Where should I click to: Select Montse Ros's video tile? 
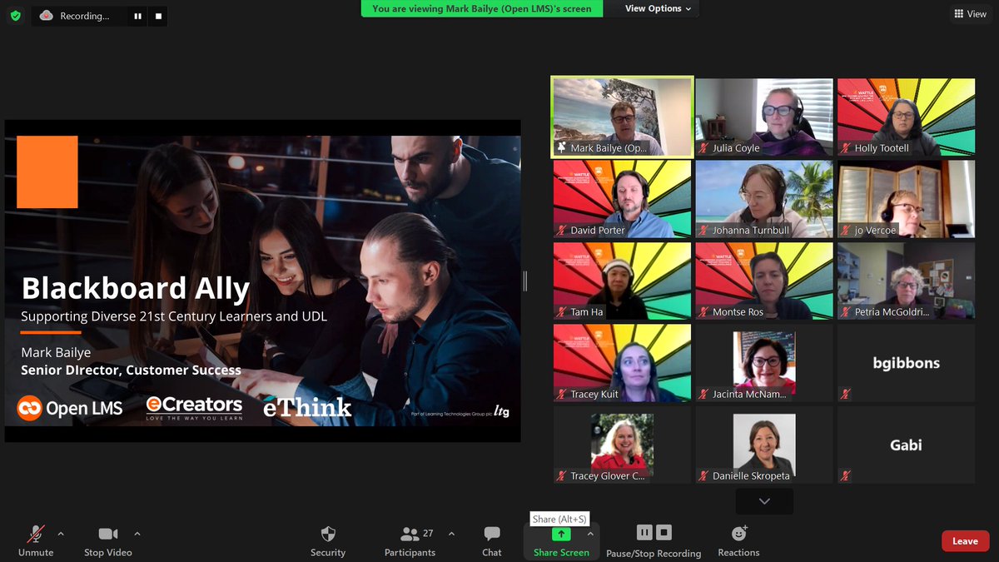(x=764, y=281)
